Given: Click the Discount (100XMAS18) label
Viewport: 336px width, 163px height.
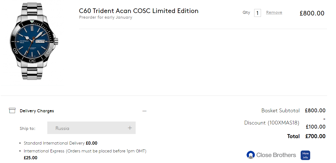Looking at the screenshot, I should pos(272,123).
